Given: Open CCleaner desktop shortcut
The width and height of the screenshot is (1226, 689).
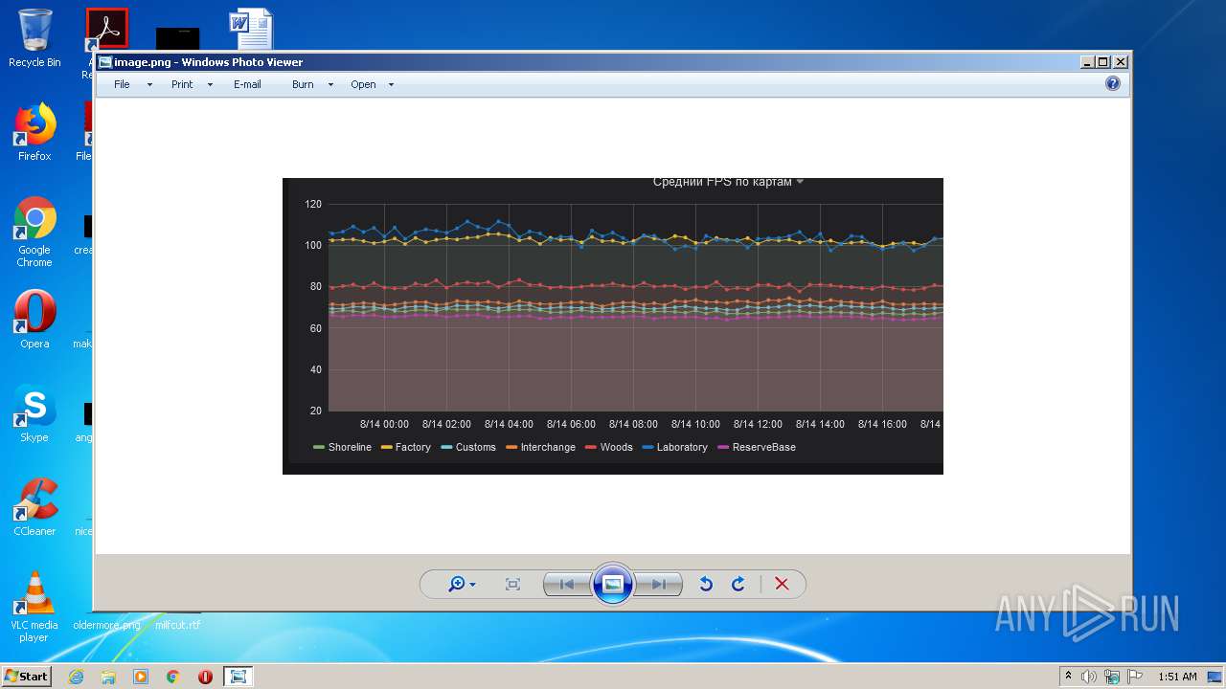Looking at the screenshot, I should pyautogui.click(x=34, y=507).
